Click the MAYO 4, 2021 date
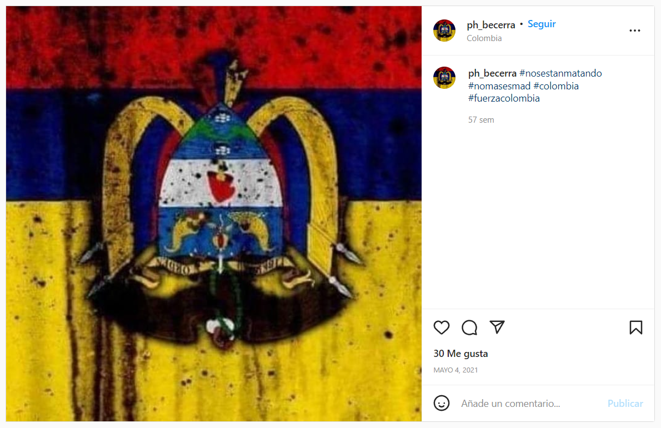Image resolution: width=661 pixels, height=428 pixels. 455,370
